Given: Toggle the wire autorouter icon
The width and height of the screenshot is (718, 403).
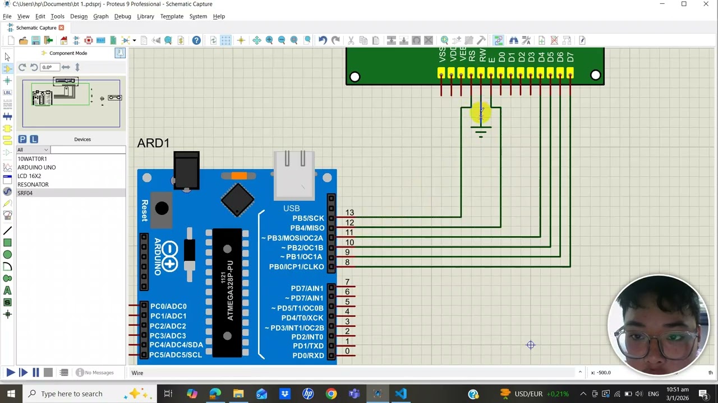Looking at the screenshot, I should [498, 40].
